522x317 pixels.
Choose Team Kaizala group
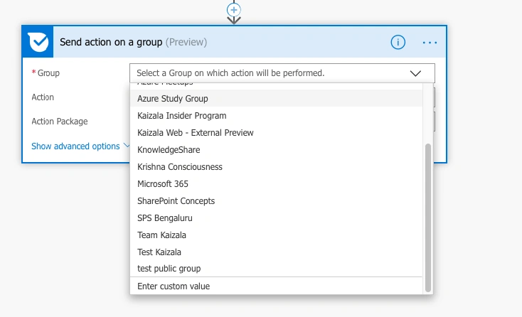click(x=277, y=235)
